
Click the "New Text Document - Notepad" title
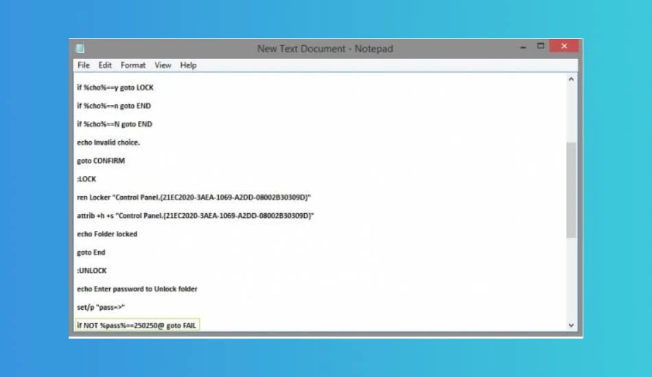(325, 49)
